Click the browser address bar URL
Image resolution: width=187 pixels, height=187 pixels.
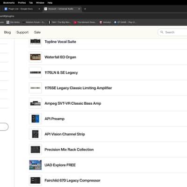tap(7, 16)
